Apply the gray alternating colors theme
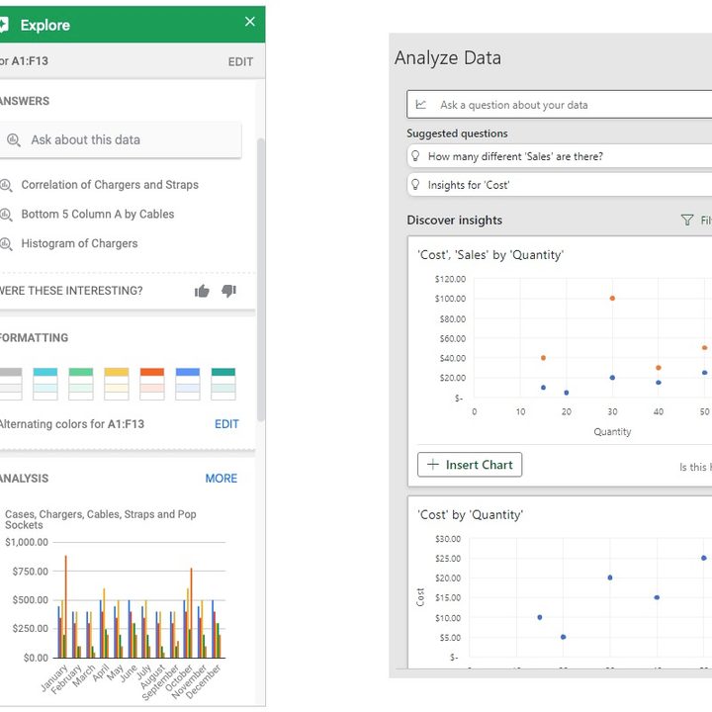The height and width of the screenshot is (712, 712). [11, 384]
